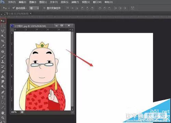Open the 文字(Y) menu
Viewport: 171px width, 123px height.
point(54,2)
